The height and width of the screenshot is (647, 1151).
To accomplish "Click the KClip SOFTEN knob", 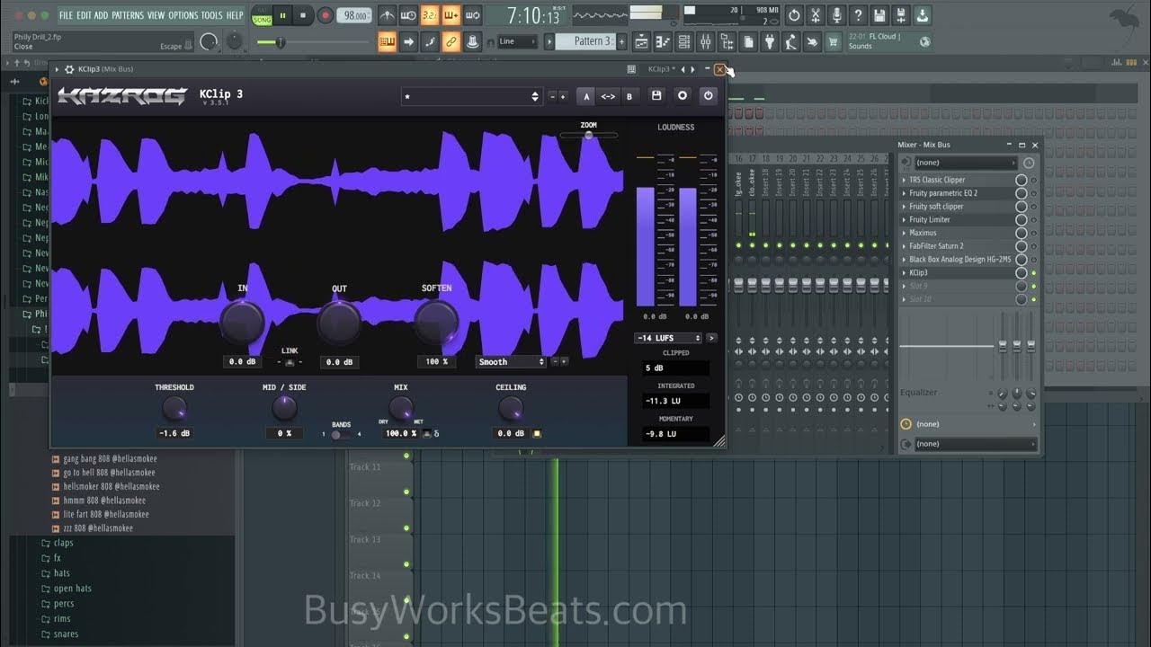I will (x=436, y=322).
